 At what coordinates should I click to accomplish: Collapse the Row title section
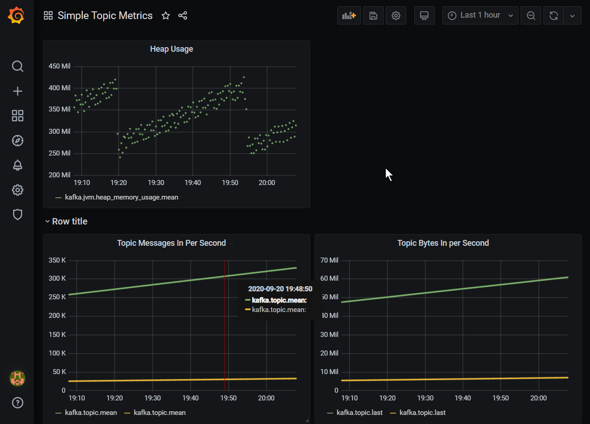[66, 221]
